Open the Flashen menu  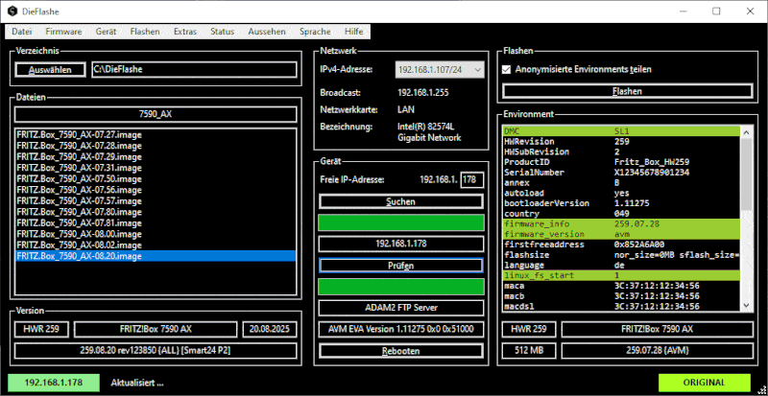coord(145,32)
